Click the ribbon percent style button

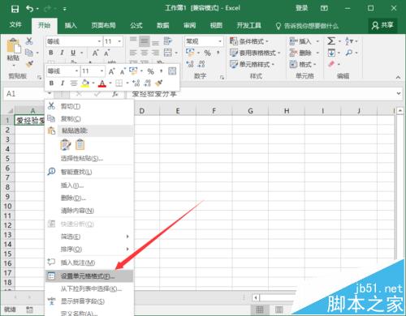tap(207, 53)
